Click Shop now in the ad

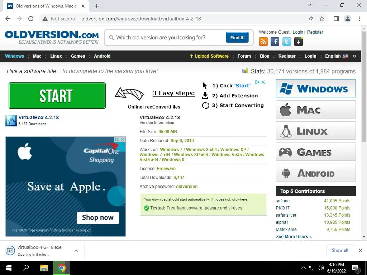click(98, 218)
